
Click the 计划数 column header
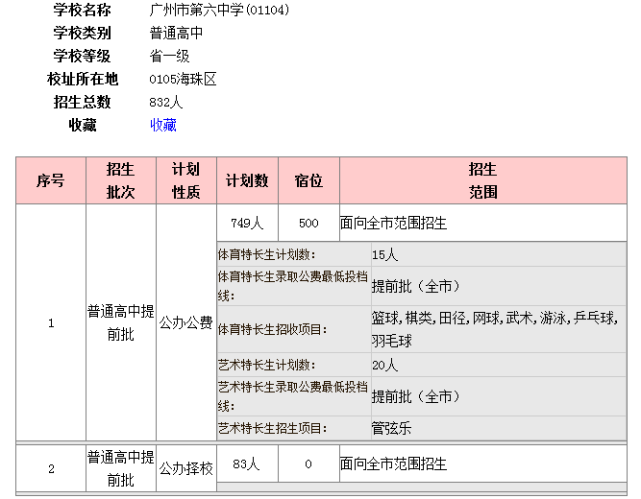pyautogui.click(x=247, y=180)
